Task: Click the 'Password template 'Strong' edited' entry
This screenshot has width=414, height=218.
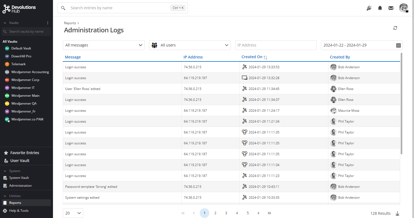Action: [91, 187]
